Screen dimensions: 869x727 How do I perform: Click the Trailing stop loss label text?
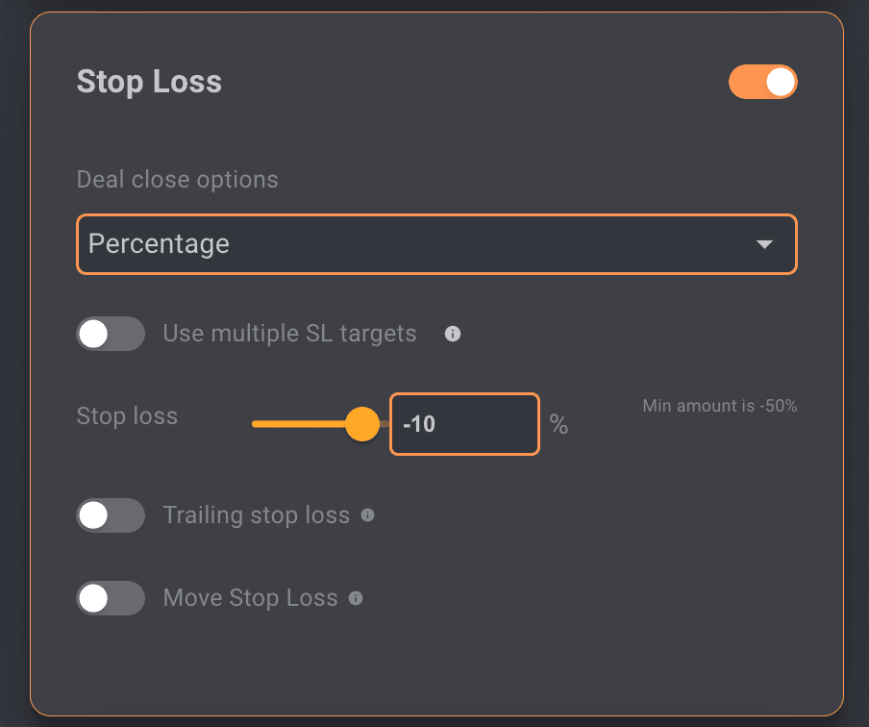click(x=256, y=515)
